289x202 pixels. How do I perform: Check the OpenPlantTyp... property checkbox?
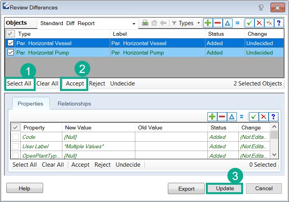point(16,155)
